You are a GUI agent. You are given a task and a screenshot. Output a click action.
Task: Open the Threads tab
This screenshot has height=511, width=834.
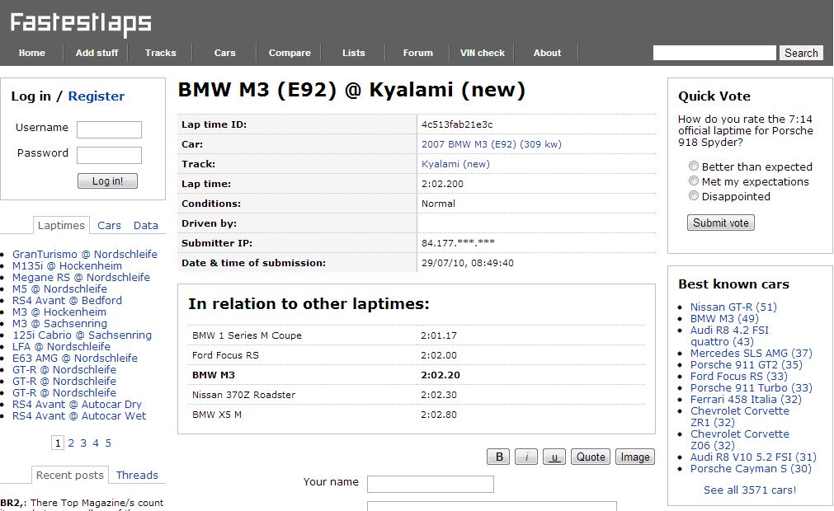click(x=137, y=475)
